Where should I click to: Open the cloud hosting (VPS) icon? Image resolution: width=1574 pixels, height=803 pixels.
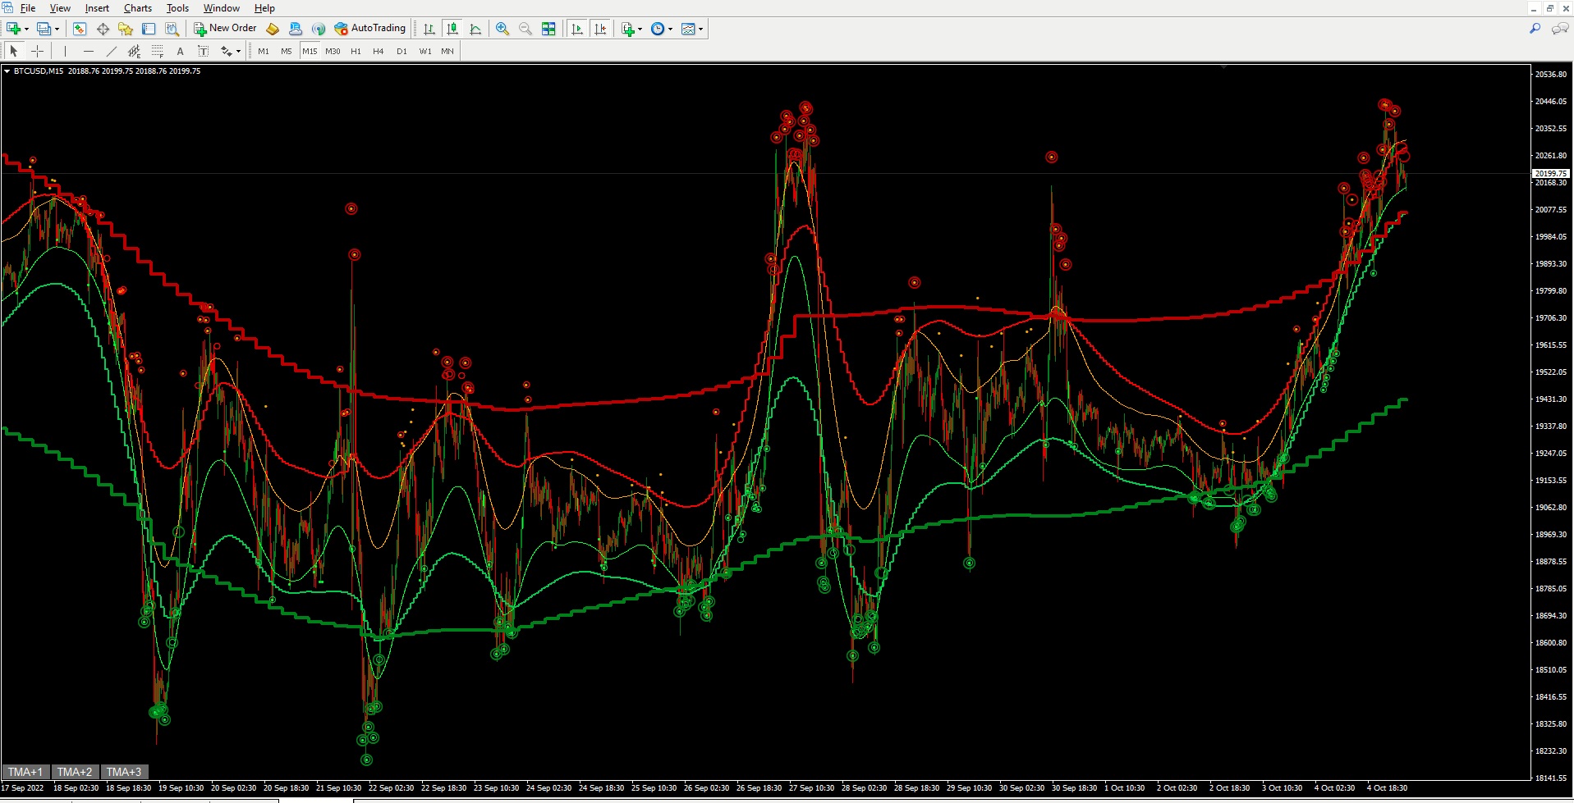(x=296, y=29)
